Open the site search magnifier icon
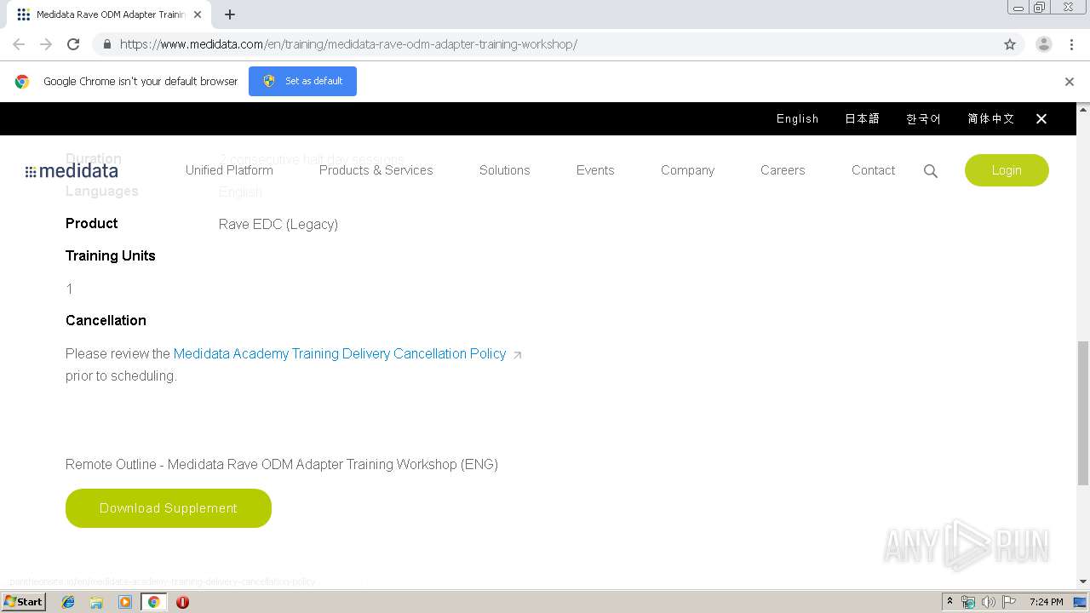This screenshot has height=613, width=1090. 931,171
